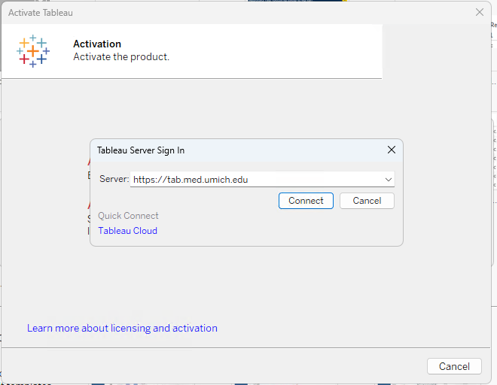The image size is (497, 385).
Task: Click the Quick Connect label
Action: (128, 216)
